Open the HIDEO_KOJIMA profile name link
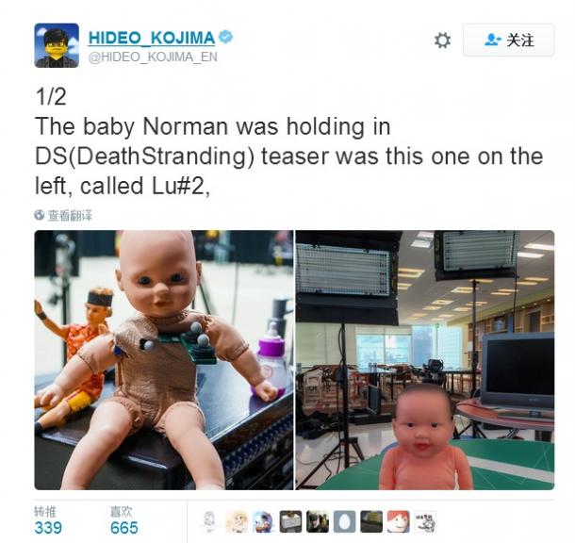The width and height of the screenshot is (575, 543). pos(152,38)
